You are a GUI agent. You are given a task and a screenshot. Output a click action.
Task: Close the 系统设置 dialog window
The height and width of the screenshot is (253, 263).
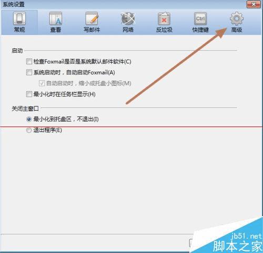click(254, 4)
